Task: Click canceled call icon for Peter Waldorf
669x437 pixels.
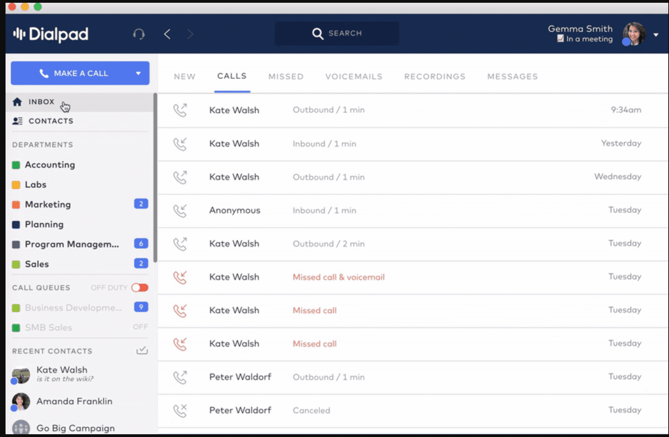Action: point(180,410)
